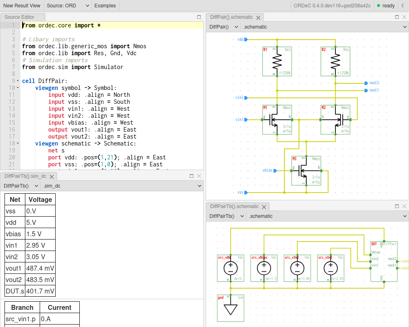Click vout2 voltage value 483.5 mV
The image size is (409, 327).
(x=40, y=280)
